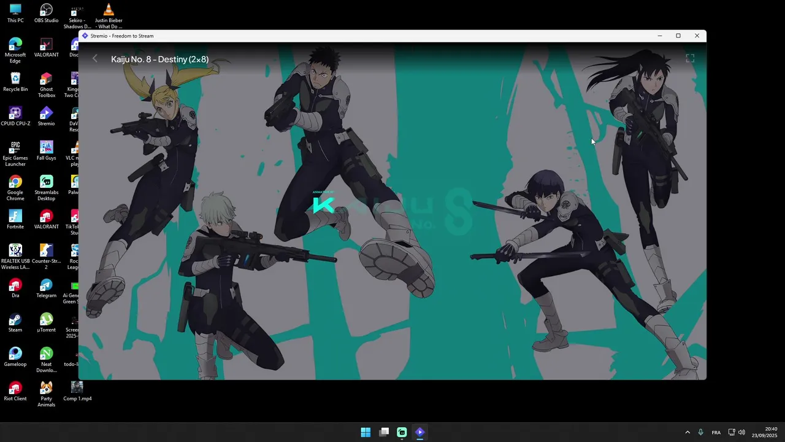Screen dimensions: 785x442
Task: Change the FRA input language
Action: point(716,432)
